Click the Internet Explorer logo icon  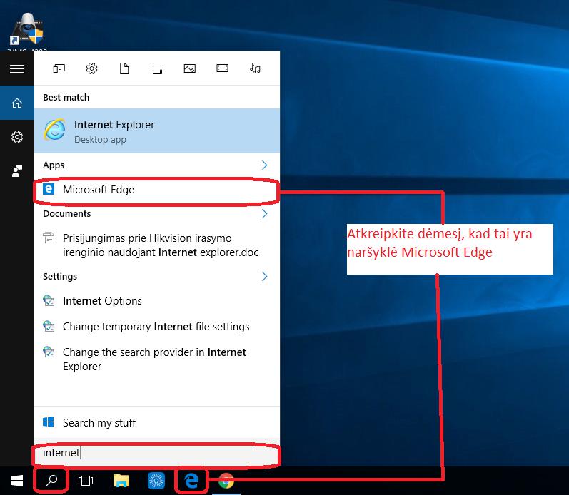(55, 130)
